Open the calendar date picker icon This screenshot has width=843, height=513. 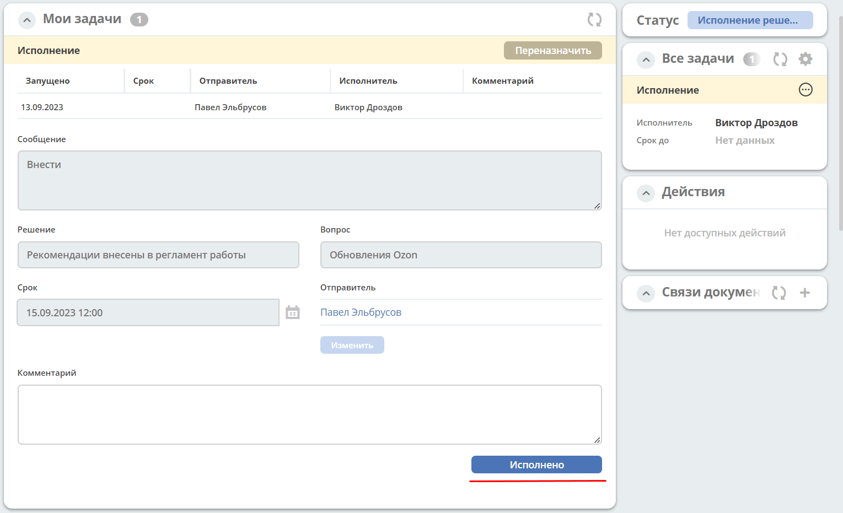coord(293,312)
